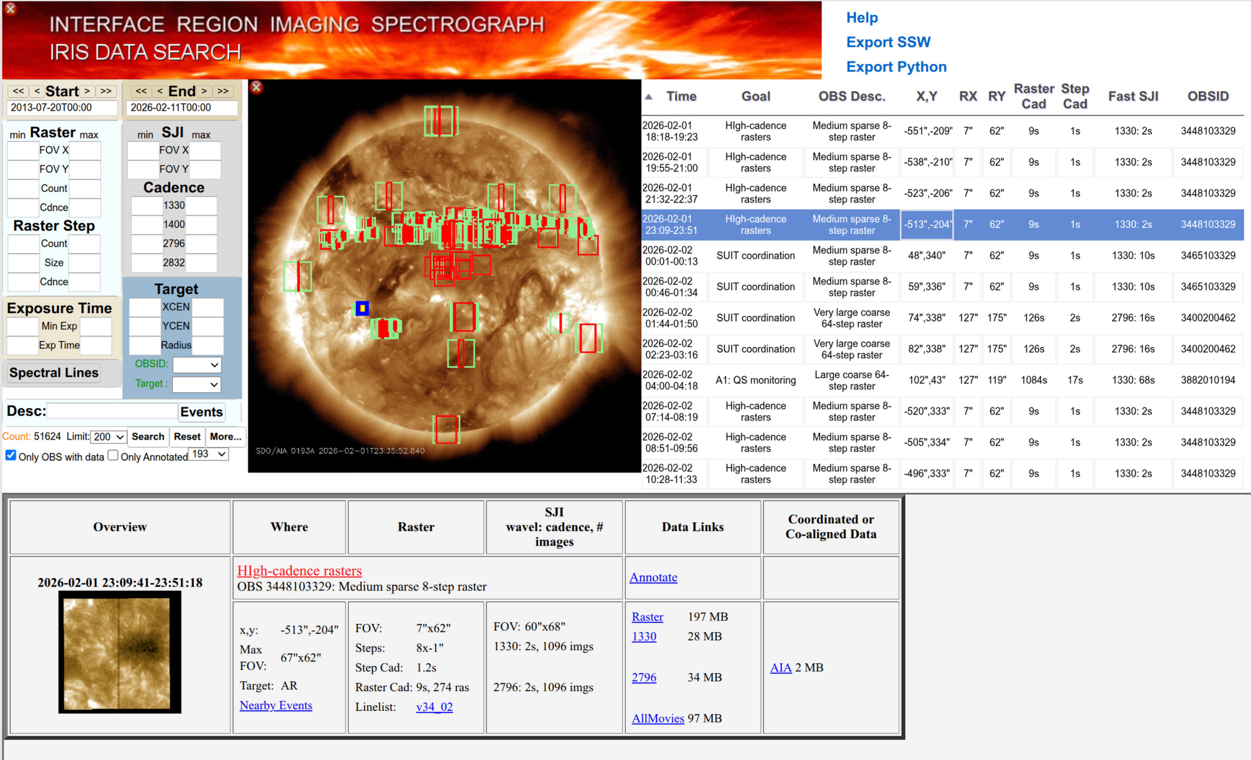Close the IRIS banner with red X
This screenshot has height=760, width=1251.
[x=10, y=9]
